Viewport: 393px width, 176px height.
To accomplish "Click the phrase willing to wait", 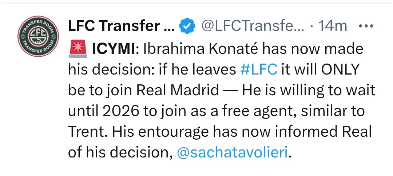I will (327, 91).
